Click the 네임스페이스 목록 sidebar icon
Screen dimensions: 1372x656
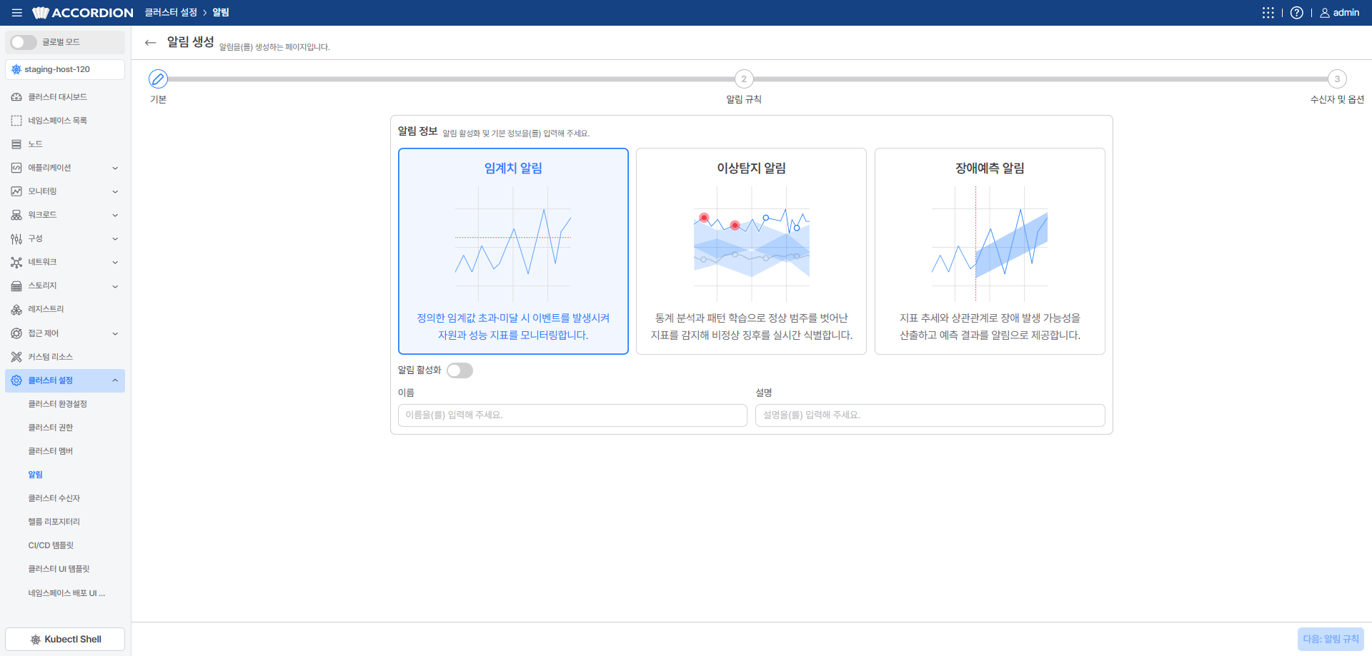[16, 121]
